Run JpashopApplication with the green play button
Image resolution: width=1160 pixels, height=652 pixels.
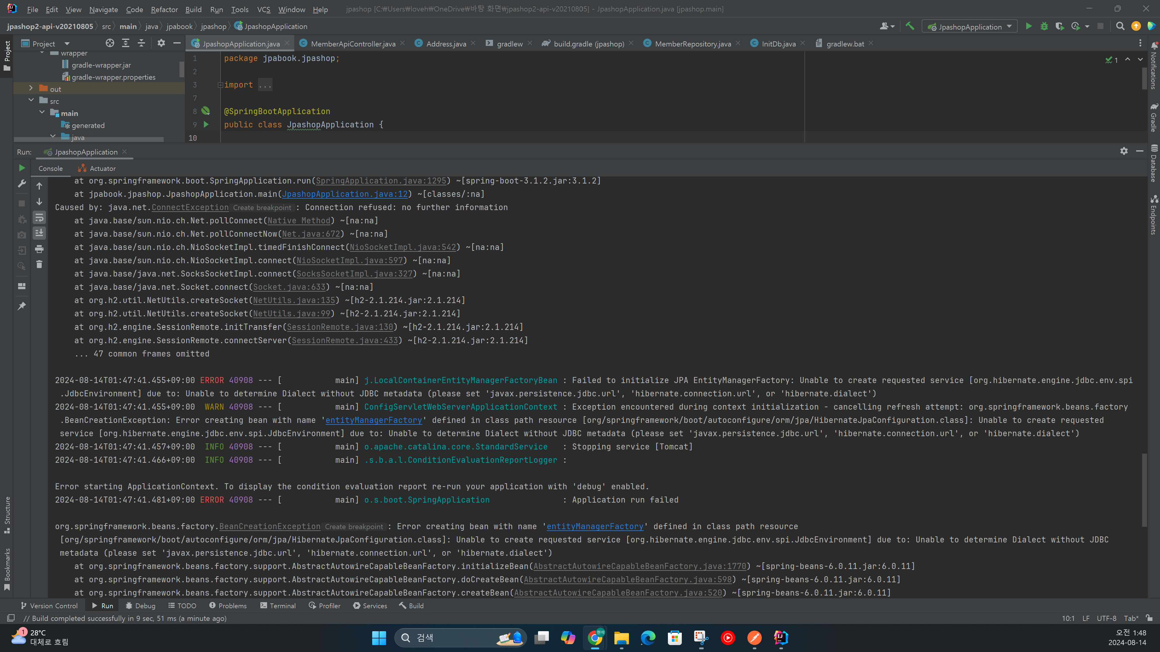1029,27
